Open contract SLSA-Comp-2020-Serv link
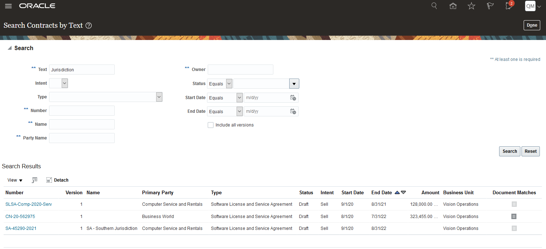 click(28, 204)
